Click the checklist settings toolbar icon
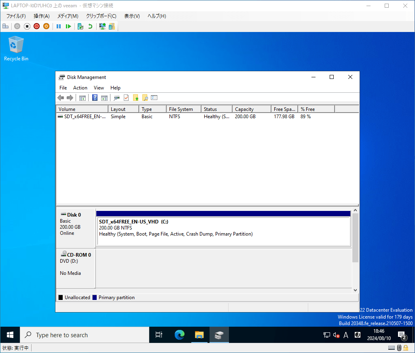 tap(154, 98)
